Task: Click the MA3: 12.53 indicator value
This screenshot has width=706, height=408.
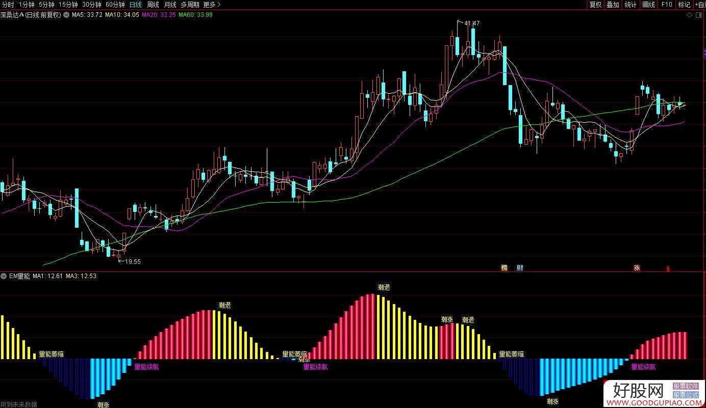Action: tap(81, 276)
